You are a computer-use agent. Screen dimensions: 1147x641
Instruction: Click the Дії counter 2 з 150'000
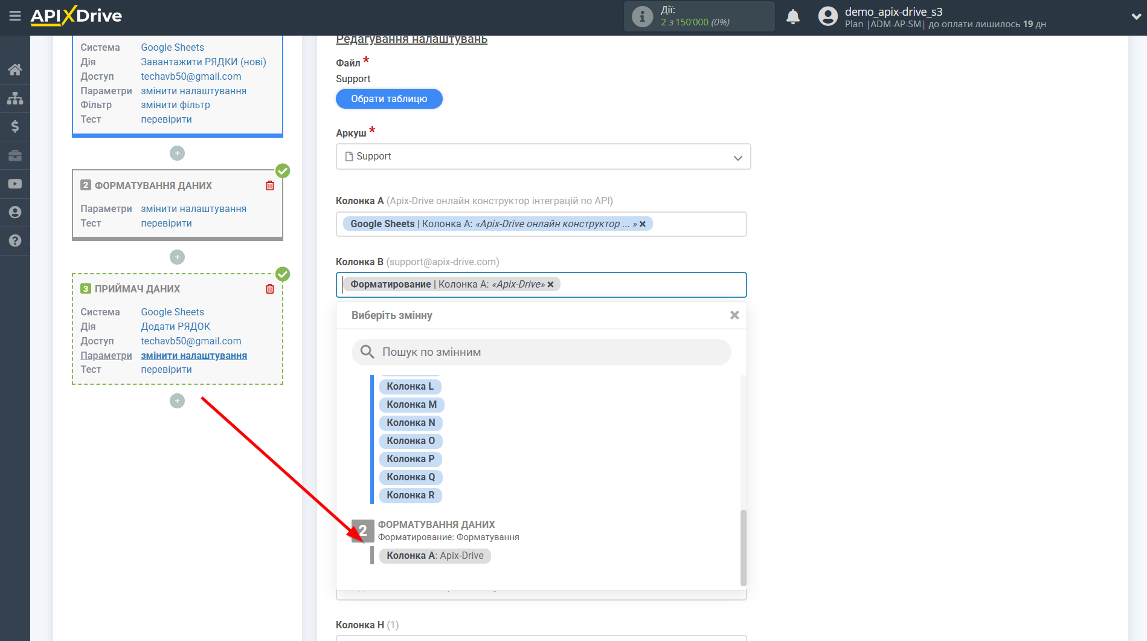coord(695,22)
